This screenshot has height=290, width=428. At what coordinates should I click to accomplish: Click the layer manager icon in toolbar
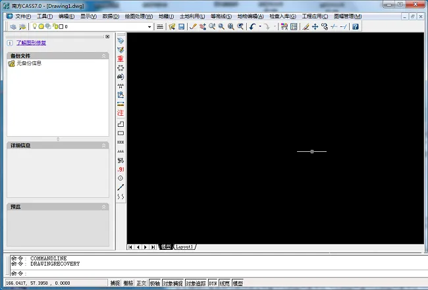click(13, 26)
